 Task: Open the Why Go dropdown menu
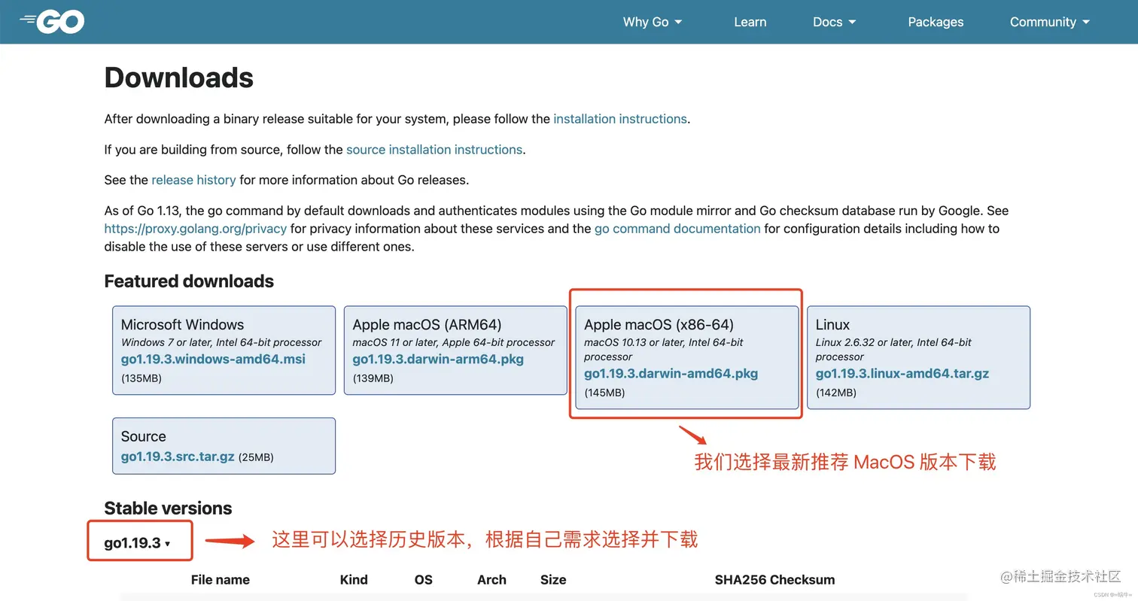coord(652,22)
